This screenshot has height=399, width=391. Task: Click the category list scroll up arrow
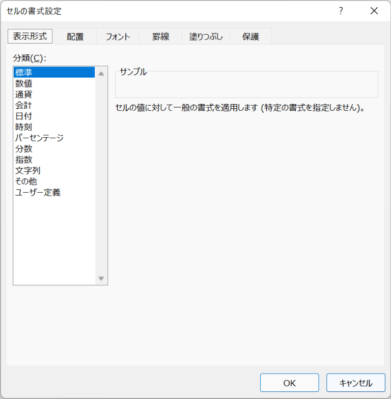pyautogui.click(x=101, y=74)
